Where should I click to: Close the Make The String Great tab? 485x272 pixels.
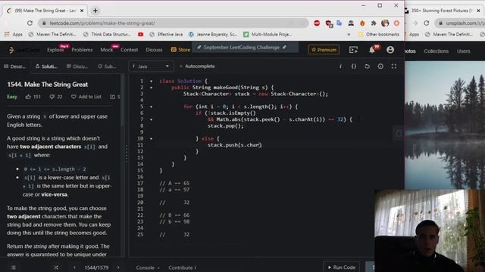coord(82,11)
